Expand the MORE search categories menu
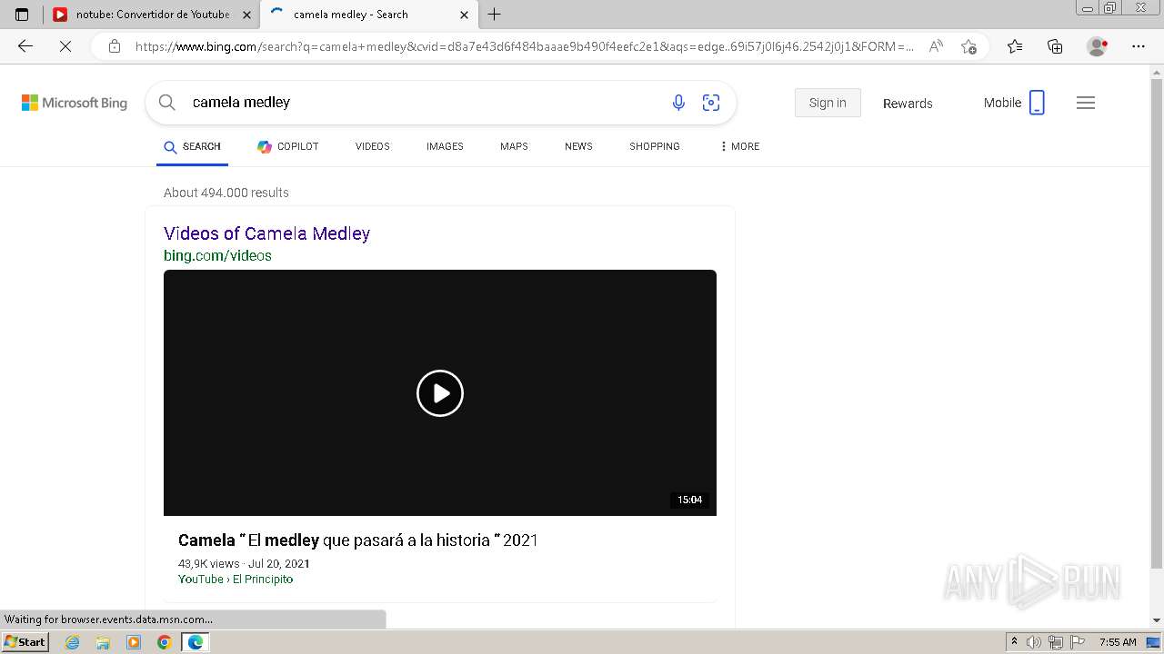The image size is (1164, 654). (739, 146)
